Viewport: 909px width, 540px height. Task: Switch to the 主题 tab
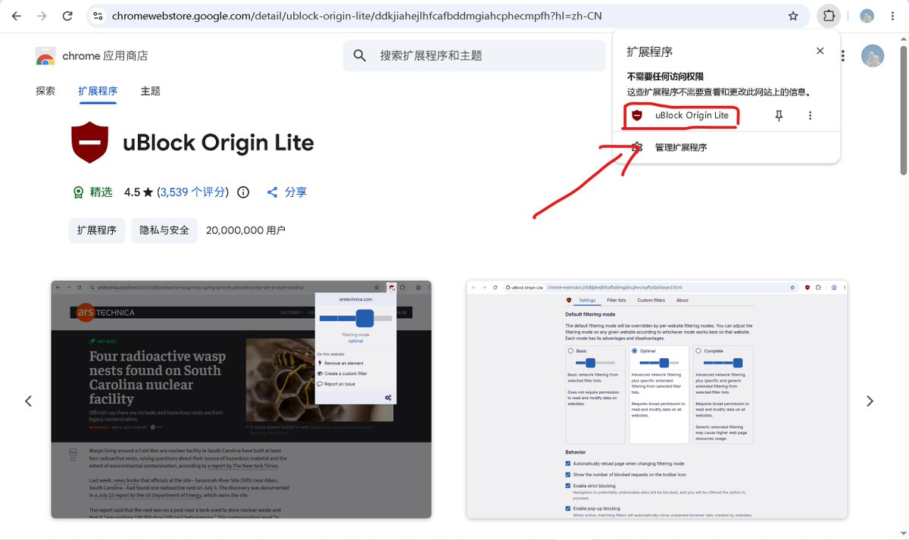[150, 91]
